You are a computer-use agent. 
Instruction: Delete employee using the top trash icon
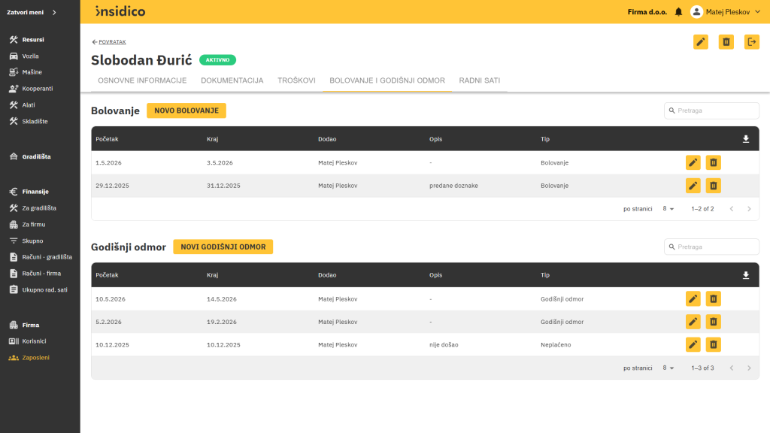tap(726, 42)
